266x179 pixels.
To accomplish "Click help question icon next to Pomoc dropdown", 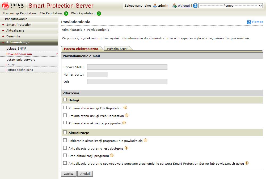I will 195,6.
